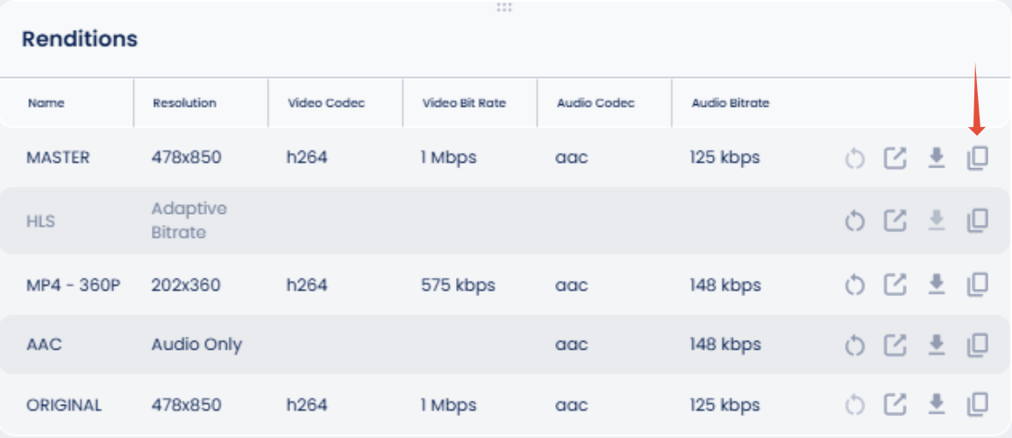Grab the panel drag handle dots
The image size is (1012, 438).
504,7
